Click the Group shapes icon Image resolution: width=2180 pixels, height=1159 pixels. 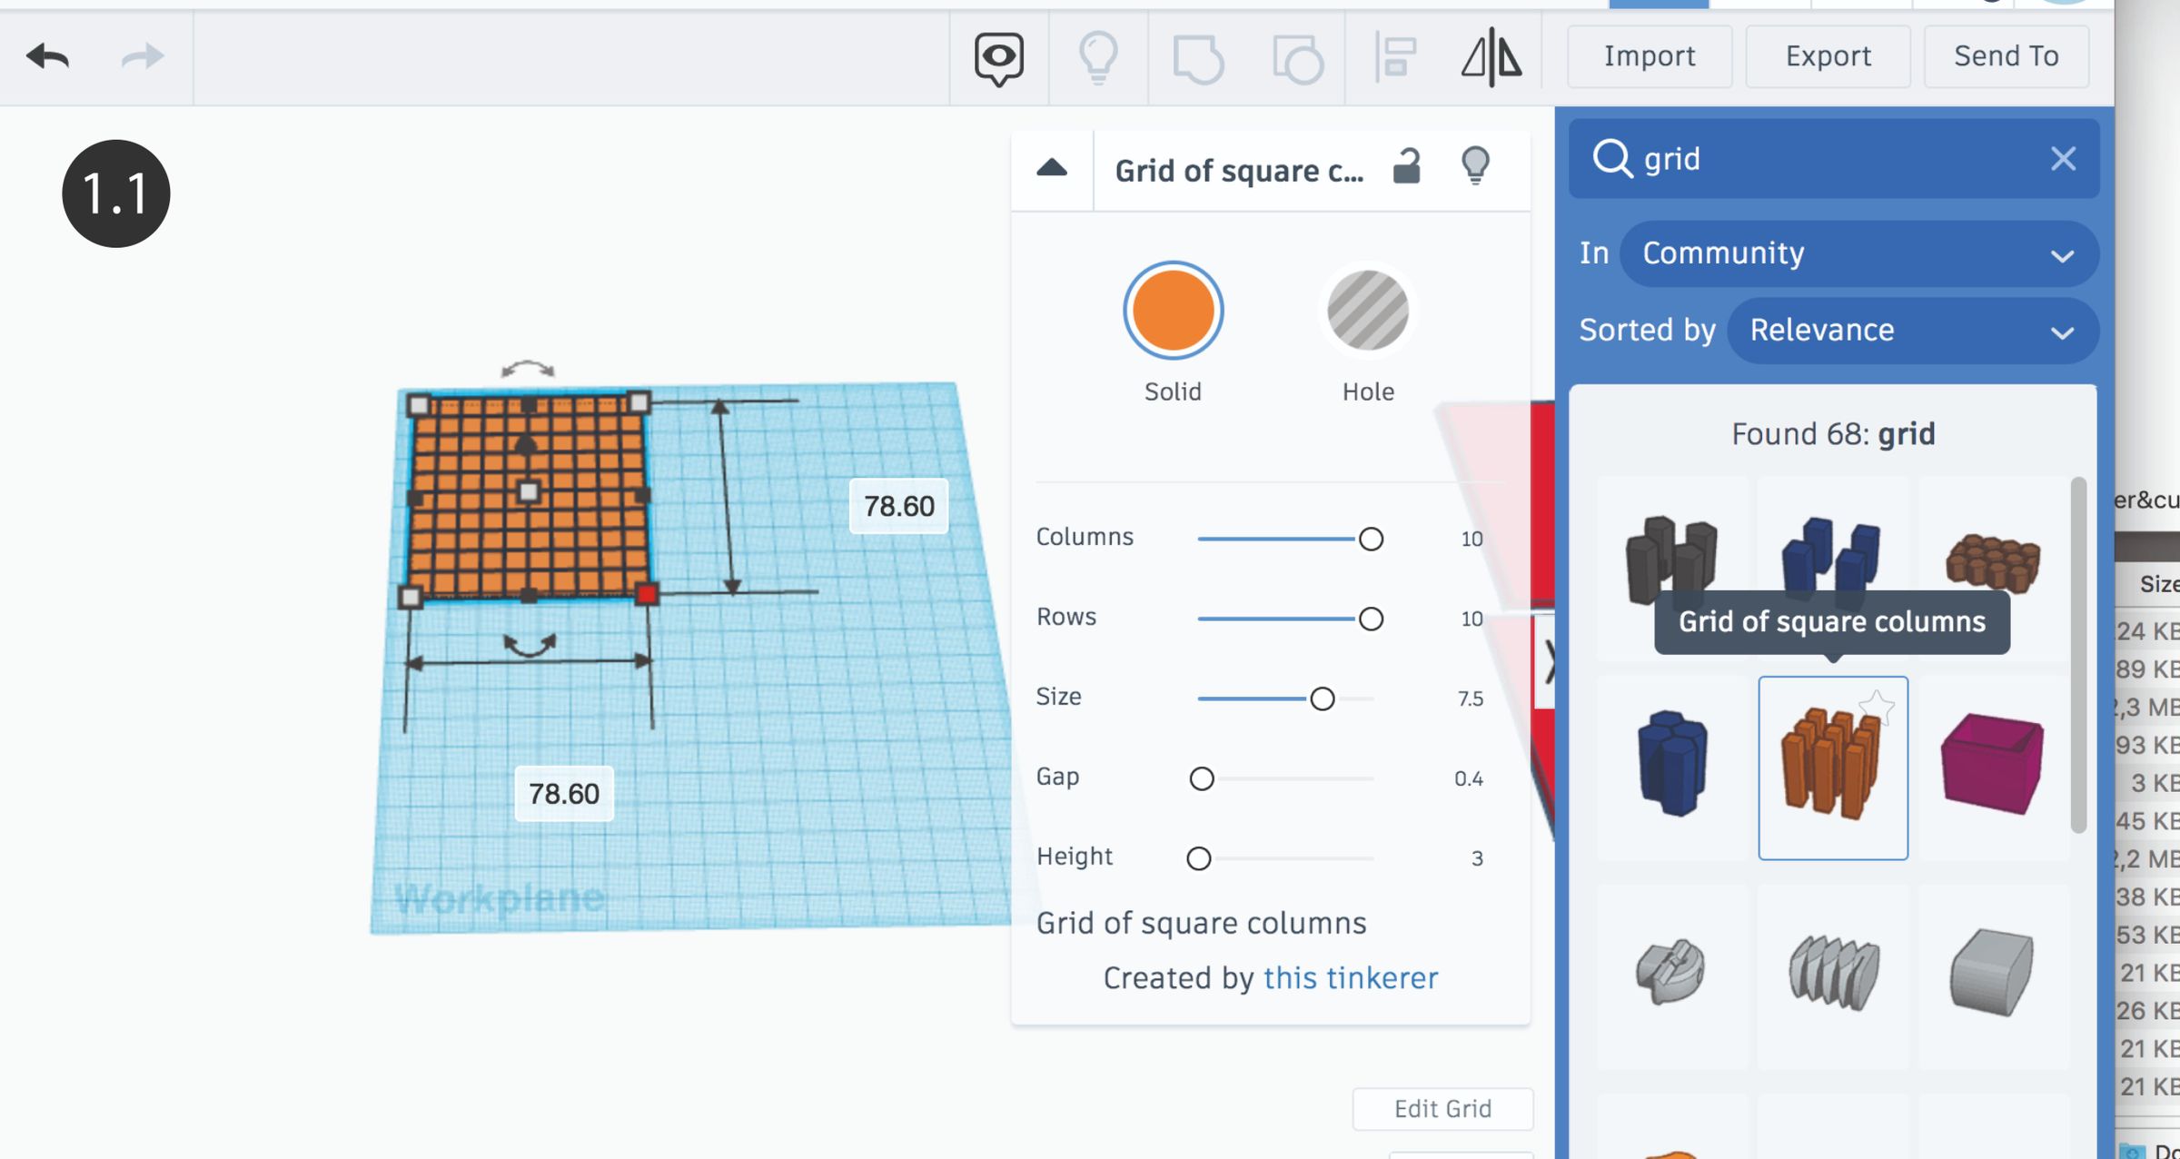point(1198,59)
